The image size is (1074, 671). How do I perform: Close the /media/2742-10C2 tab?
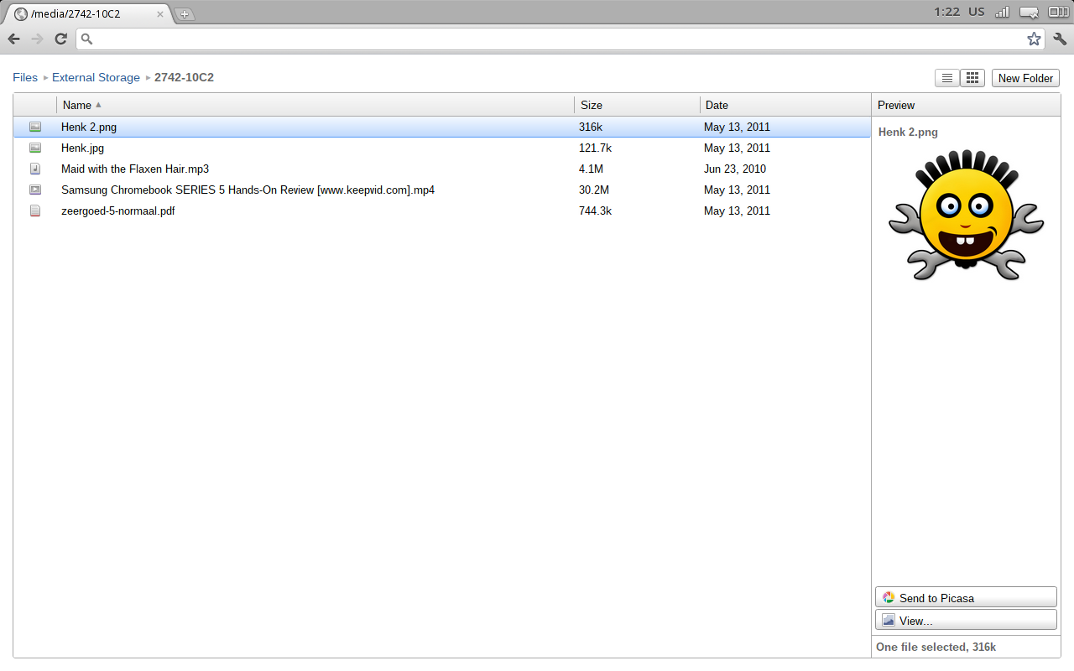click(160, 14)
